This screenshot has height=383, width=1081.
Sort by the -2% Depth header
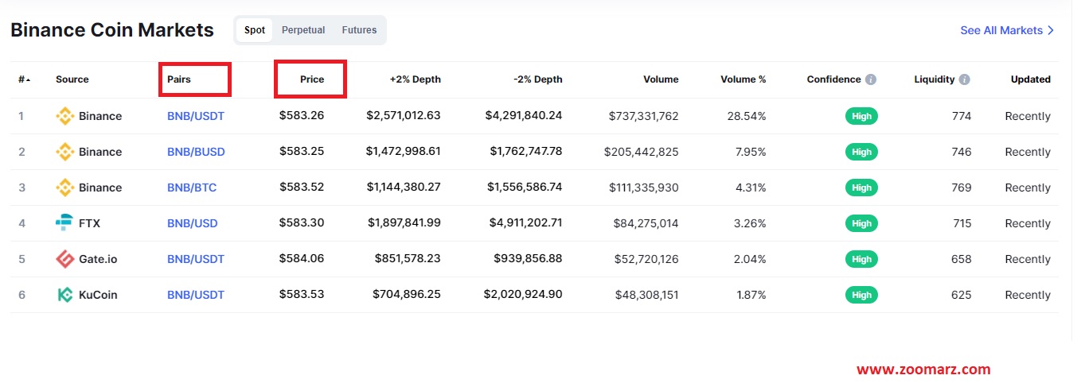tap(538, 79)
